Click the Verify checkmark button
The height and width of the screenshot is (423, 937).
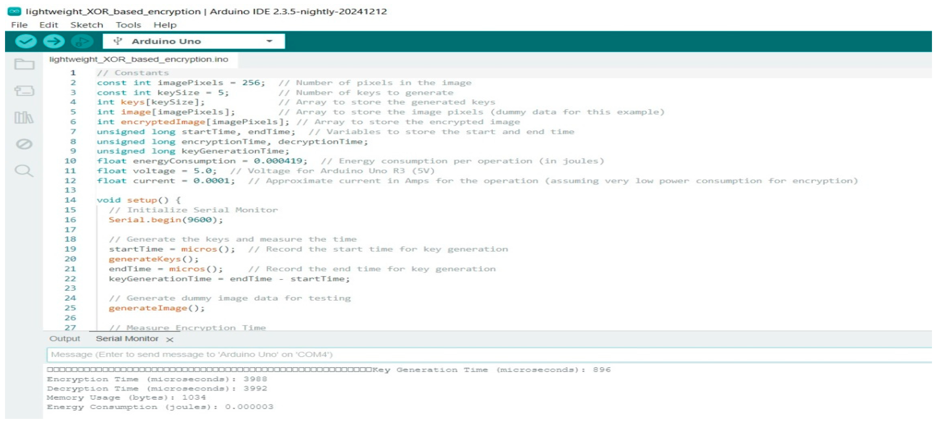point(25,41)
